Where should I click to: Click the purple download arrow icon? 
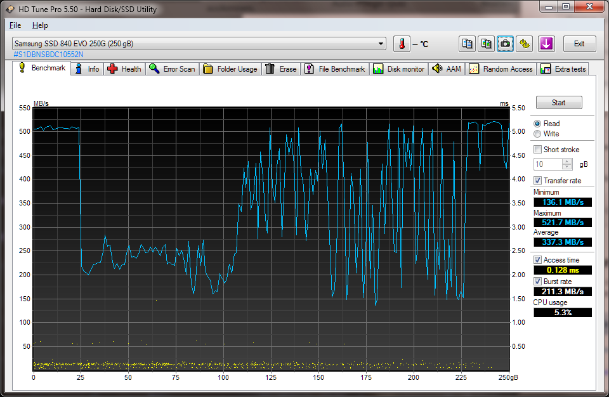point(546,44)
